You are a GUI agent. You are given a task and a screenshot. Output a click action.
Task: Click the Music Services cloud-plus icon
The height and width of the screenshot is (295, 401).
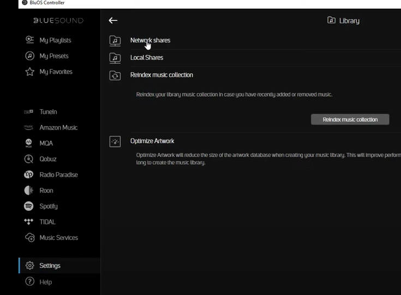click(30, 238)
